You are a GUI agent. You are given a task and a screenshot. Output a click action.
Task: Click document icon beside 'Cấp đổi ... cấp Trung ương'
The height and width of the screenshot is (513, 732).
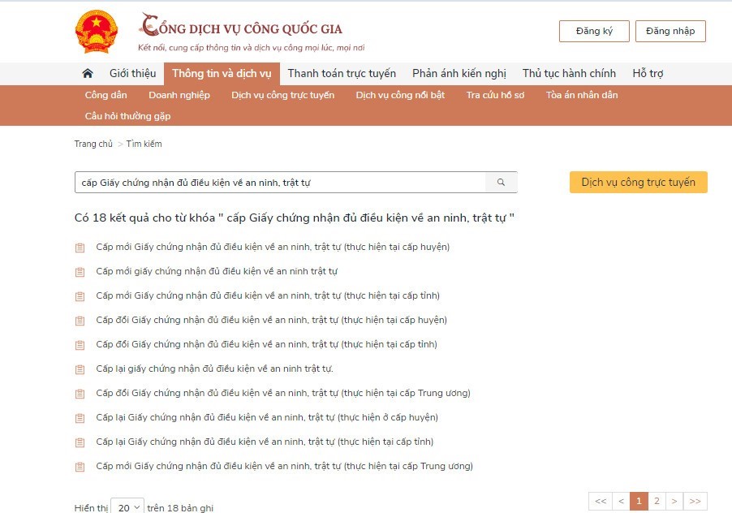(x=80, y=394)
